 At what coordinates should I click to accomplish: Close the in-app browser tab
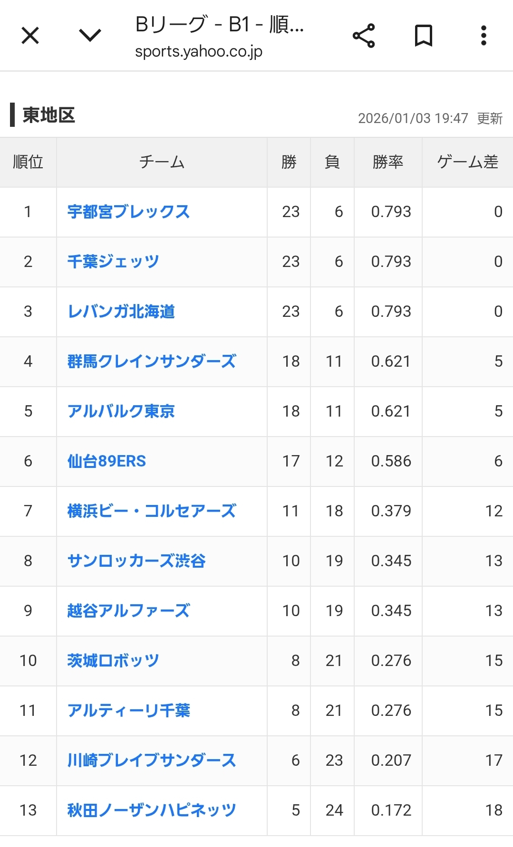click(30, 36)
